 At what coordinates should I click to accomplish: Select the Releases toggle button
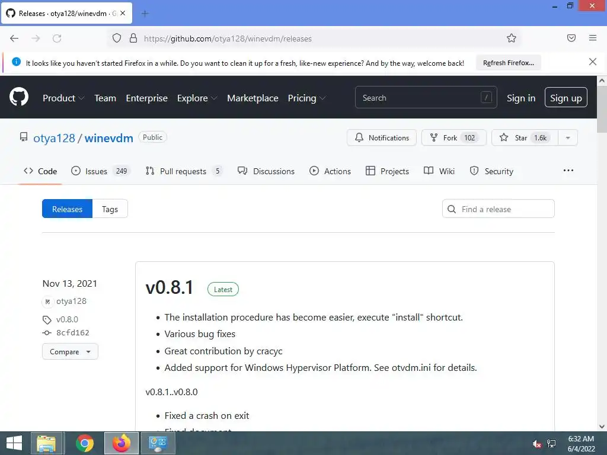(x=67, y=209)
